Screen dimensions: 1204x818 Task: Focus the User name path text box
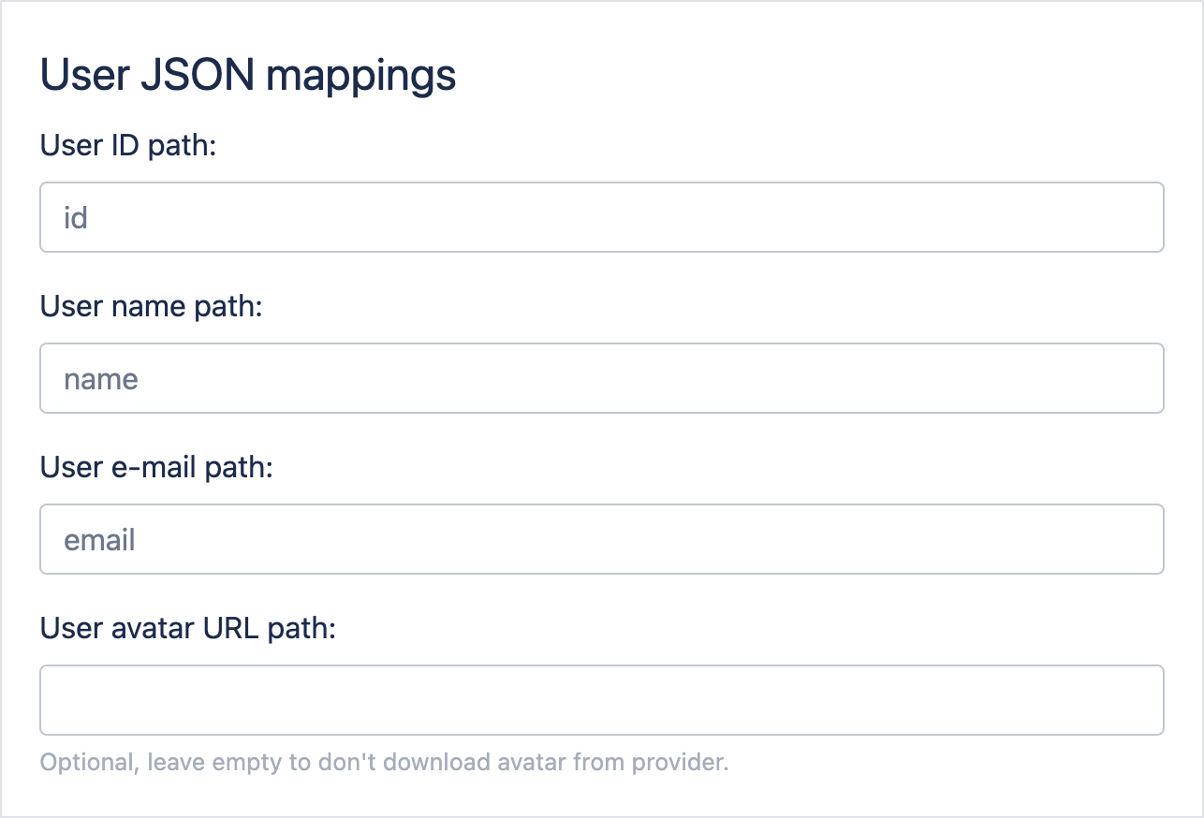(601, 378)
